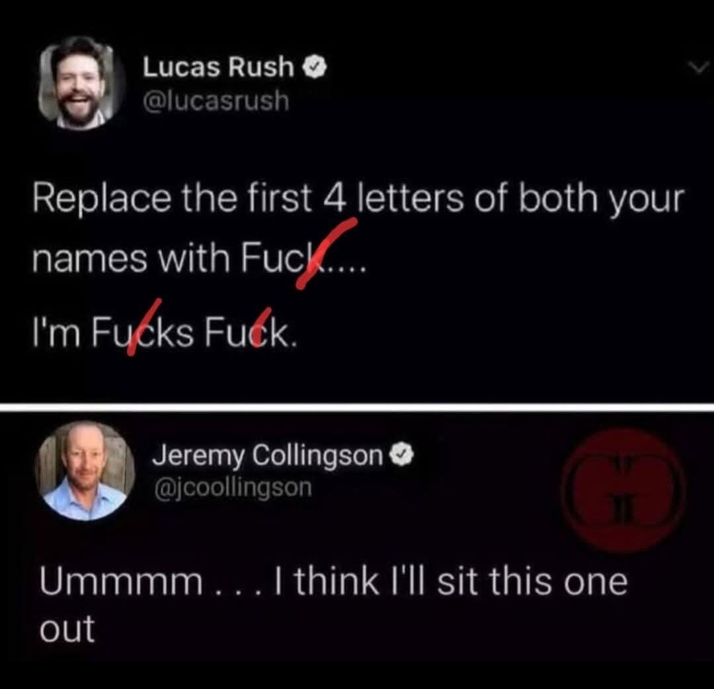
Task: Click the Lucas Rush display name
Action: [x=218, y=67]
